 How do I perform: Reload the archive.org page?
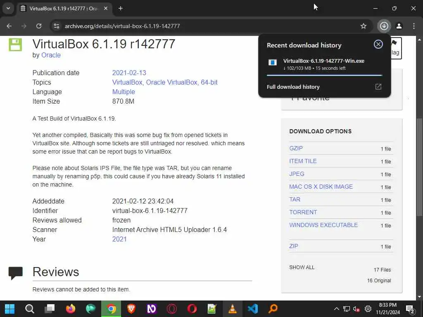[x=39, y=26]
